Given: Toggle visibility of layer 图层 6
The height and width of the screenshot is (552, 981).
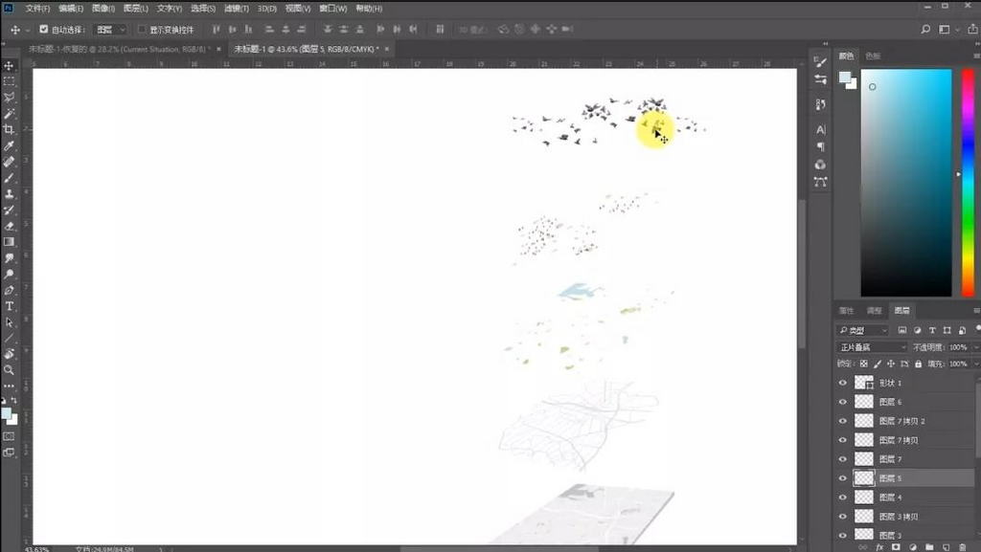Looking at the screenshot, I should point(843,402).
